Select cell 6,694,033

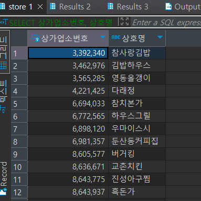click(x=68, y=104)
